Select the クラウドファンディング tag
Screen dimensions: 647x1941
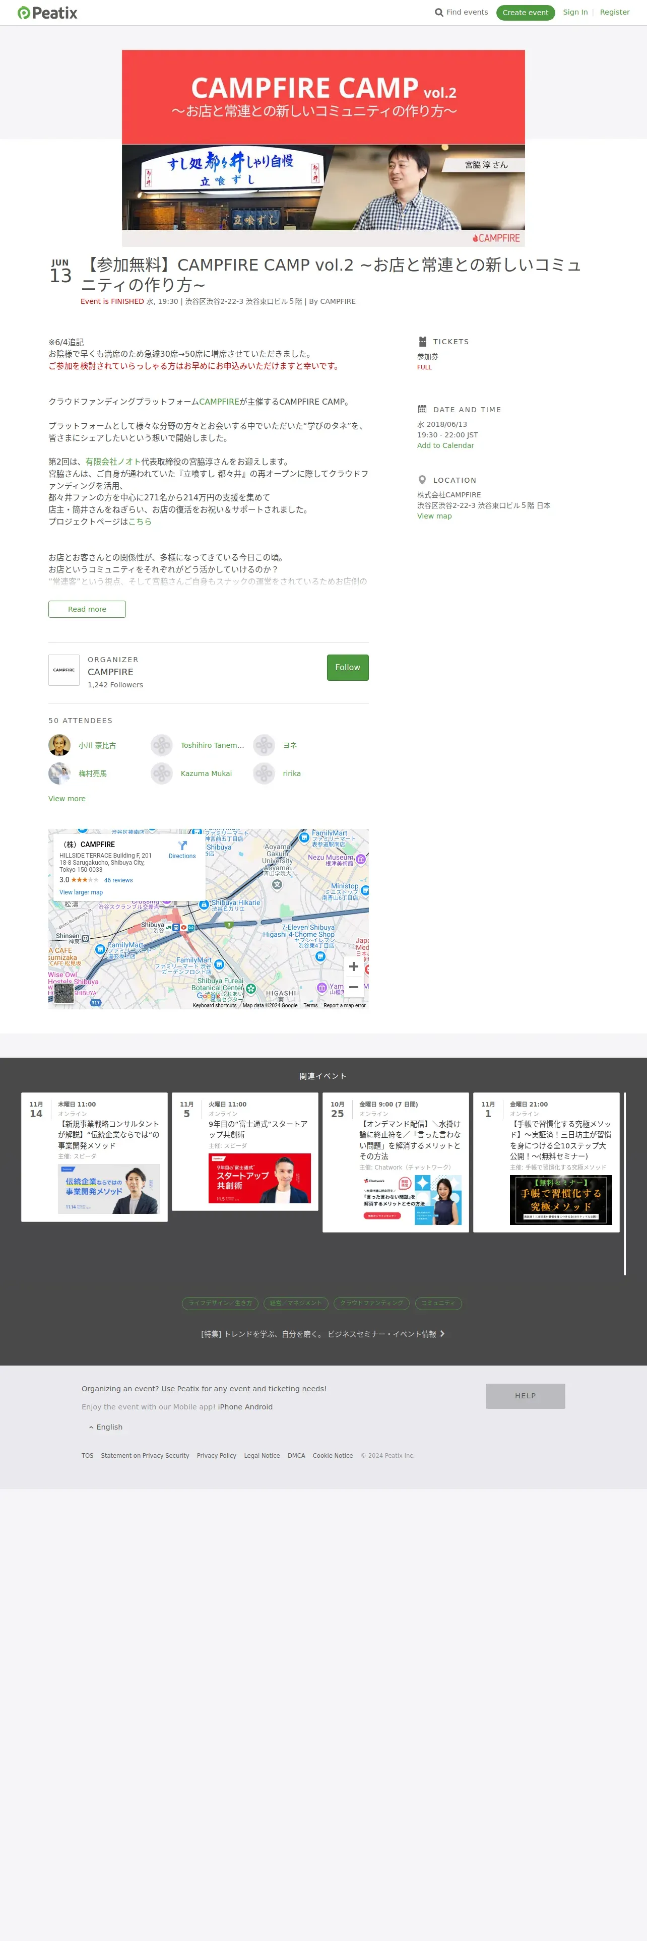coord(372,1303)
